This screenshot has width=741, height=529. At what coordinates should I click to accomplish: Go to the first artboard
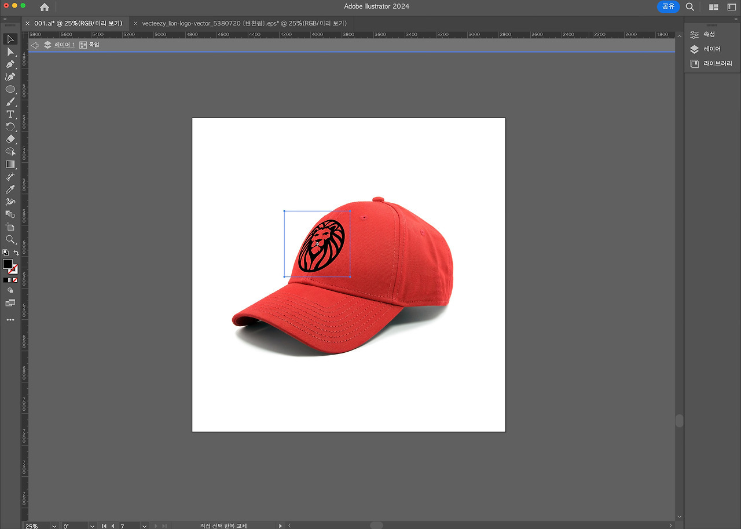tap(104, 526)
